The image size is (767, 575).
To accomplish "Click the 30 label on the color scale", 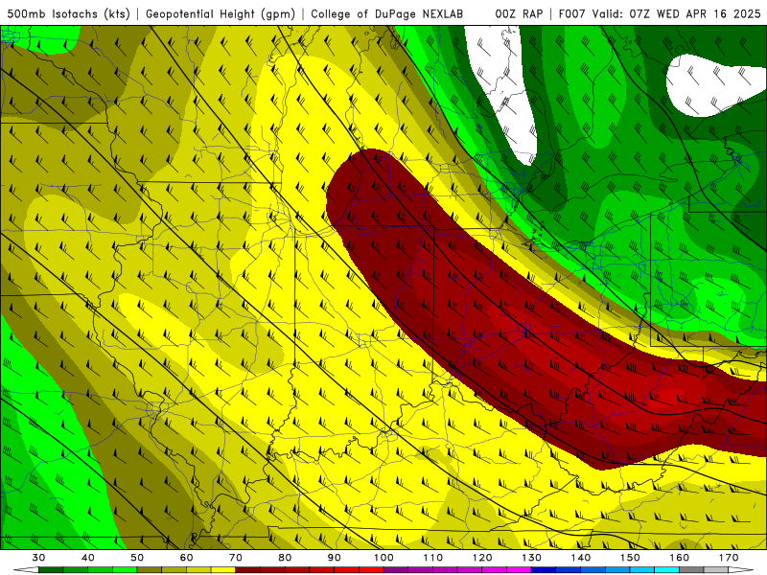I will point(38,558).
